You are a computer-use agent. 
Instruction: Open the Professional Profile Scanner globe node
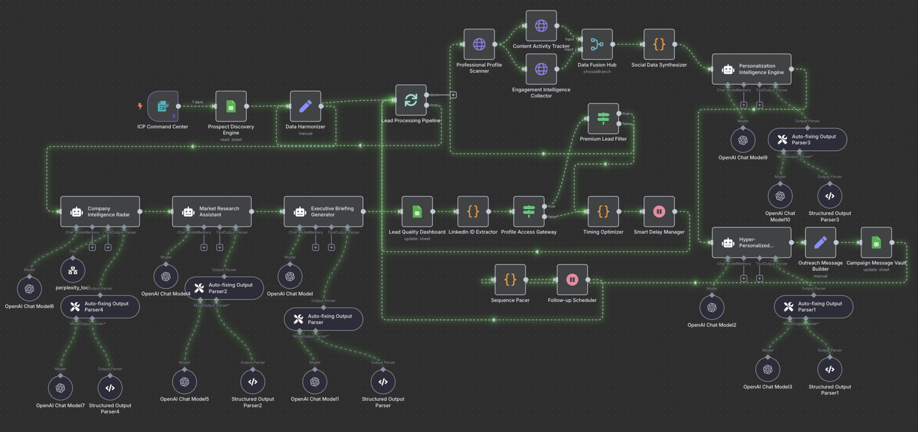click(479, 44)
